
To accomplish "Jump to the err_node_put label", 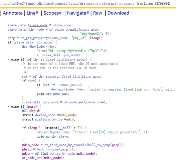I will (57, 94).
